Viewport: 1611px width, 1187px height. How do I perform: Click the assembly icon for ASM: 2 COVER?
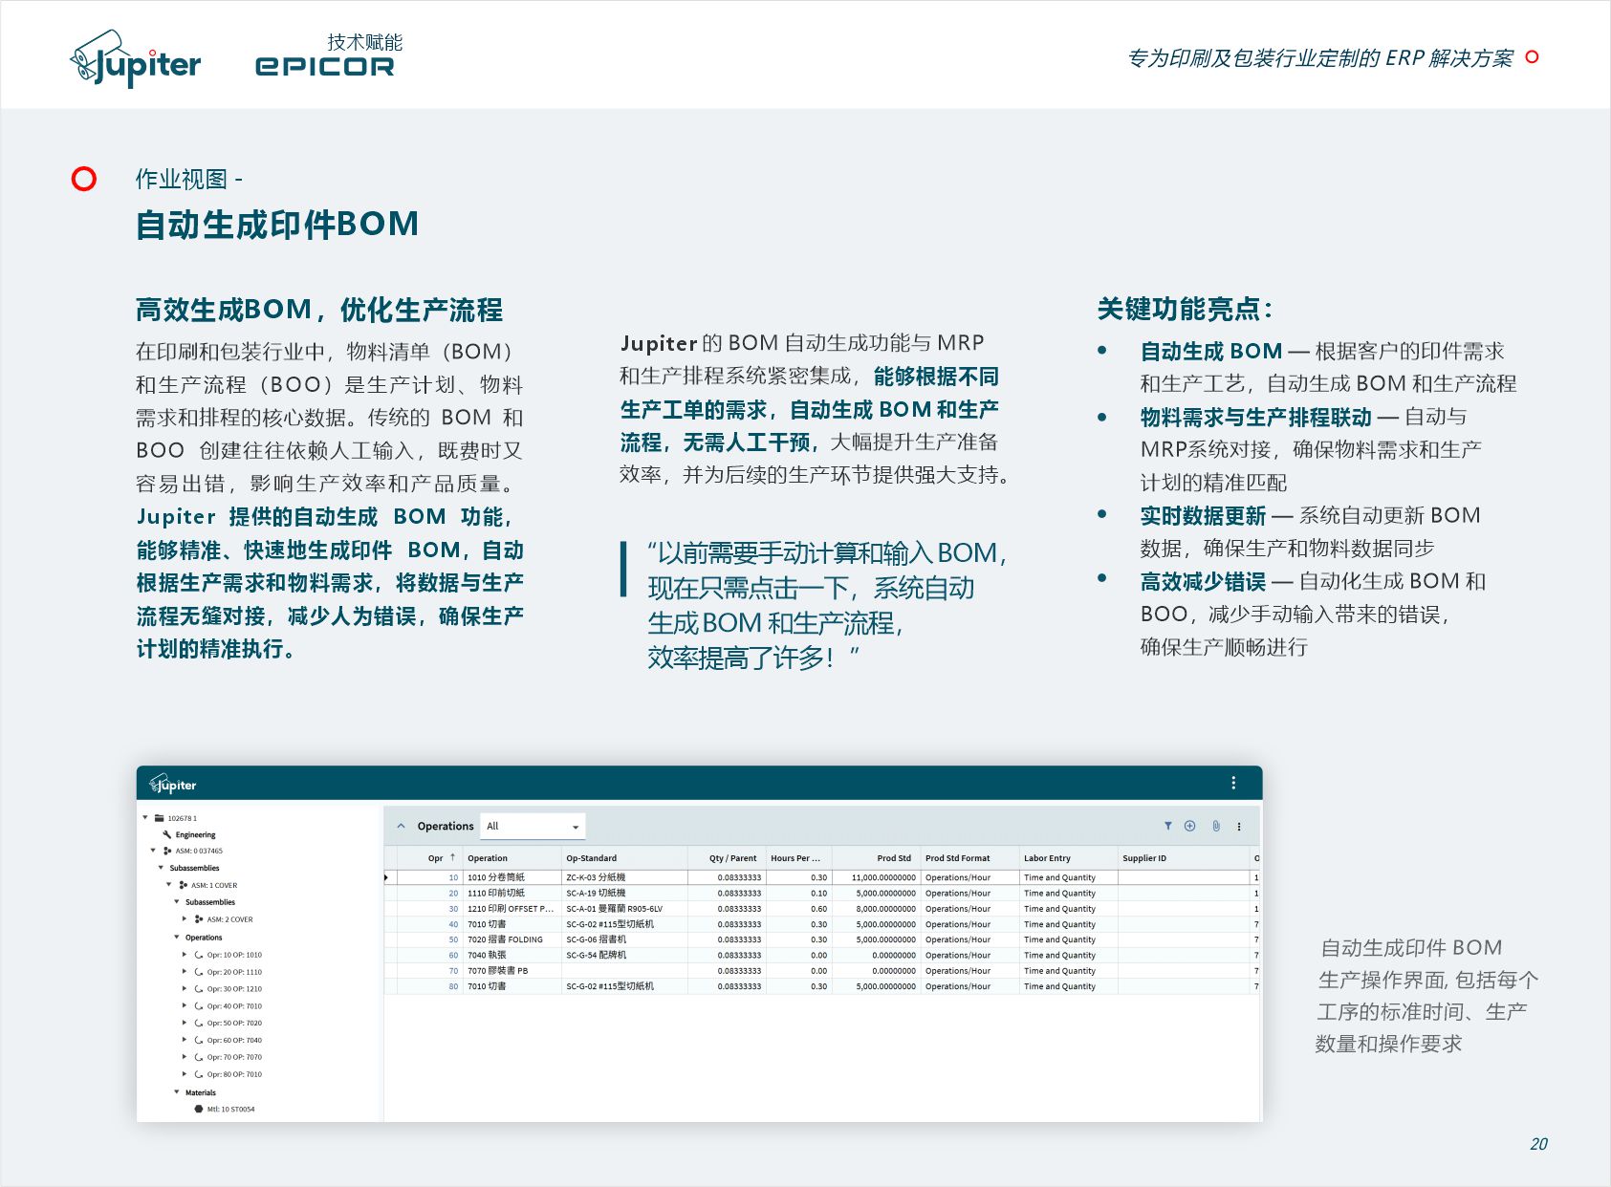[x=199, y=919]
